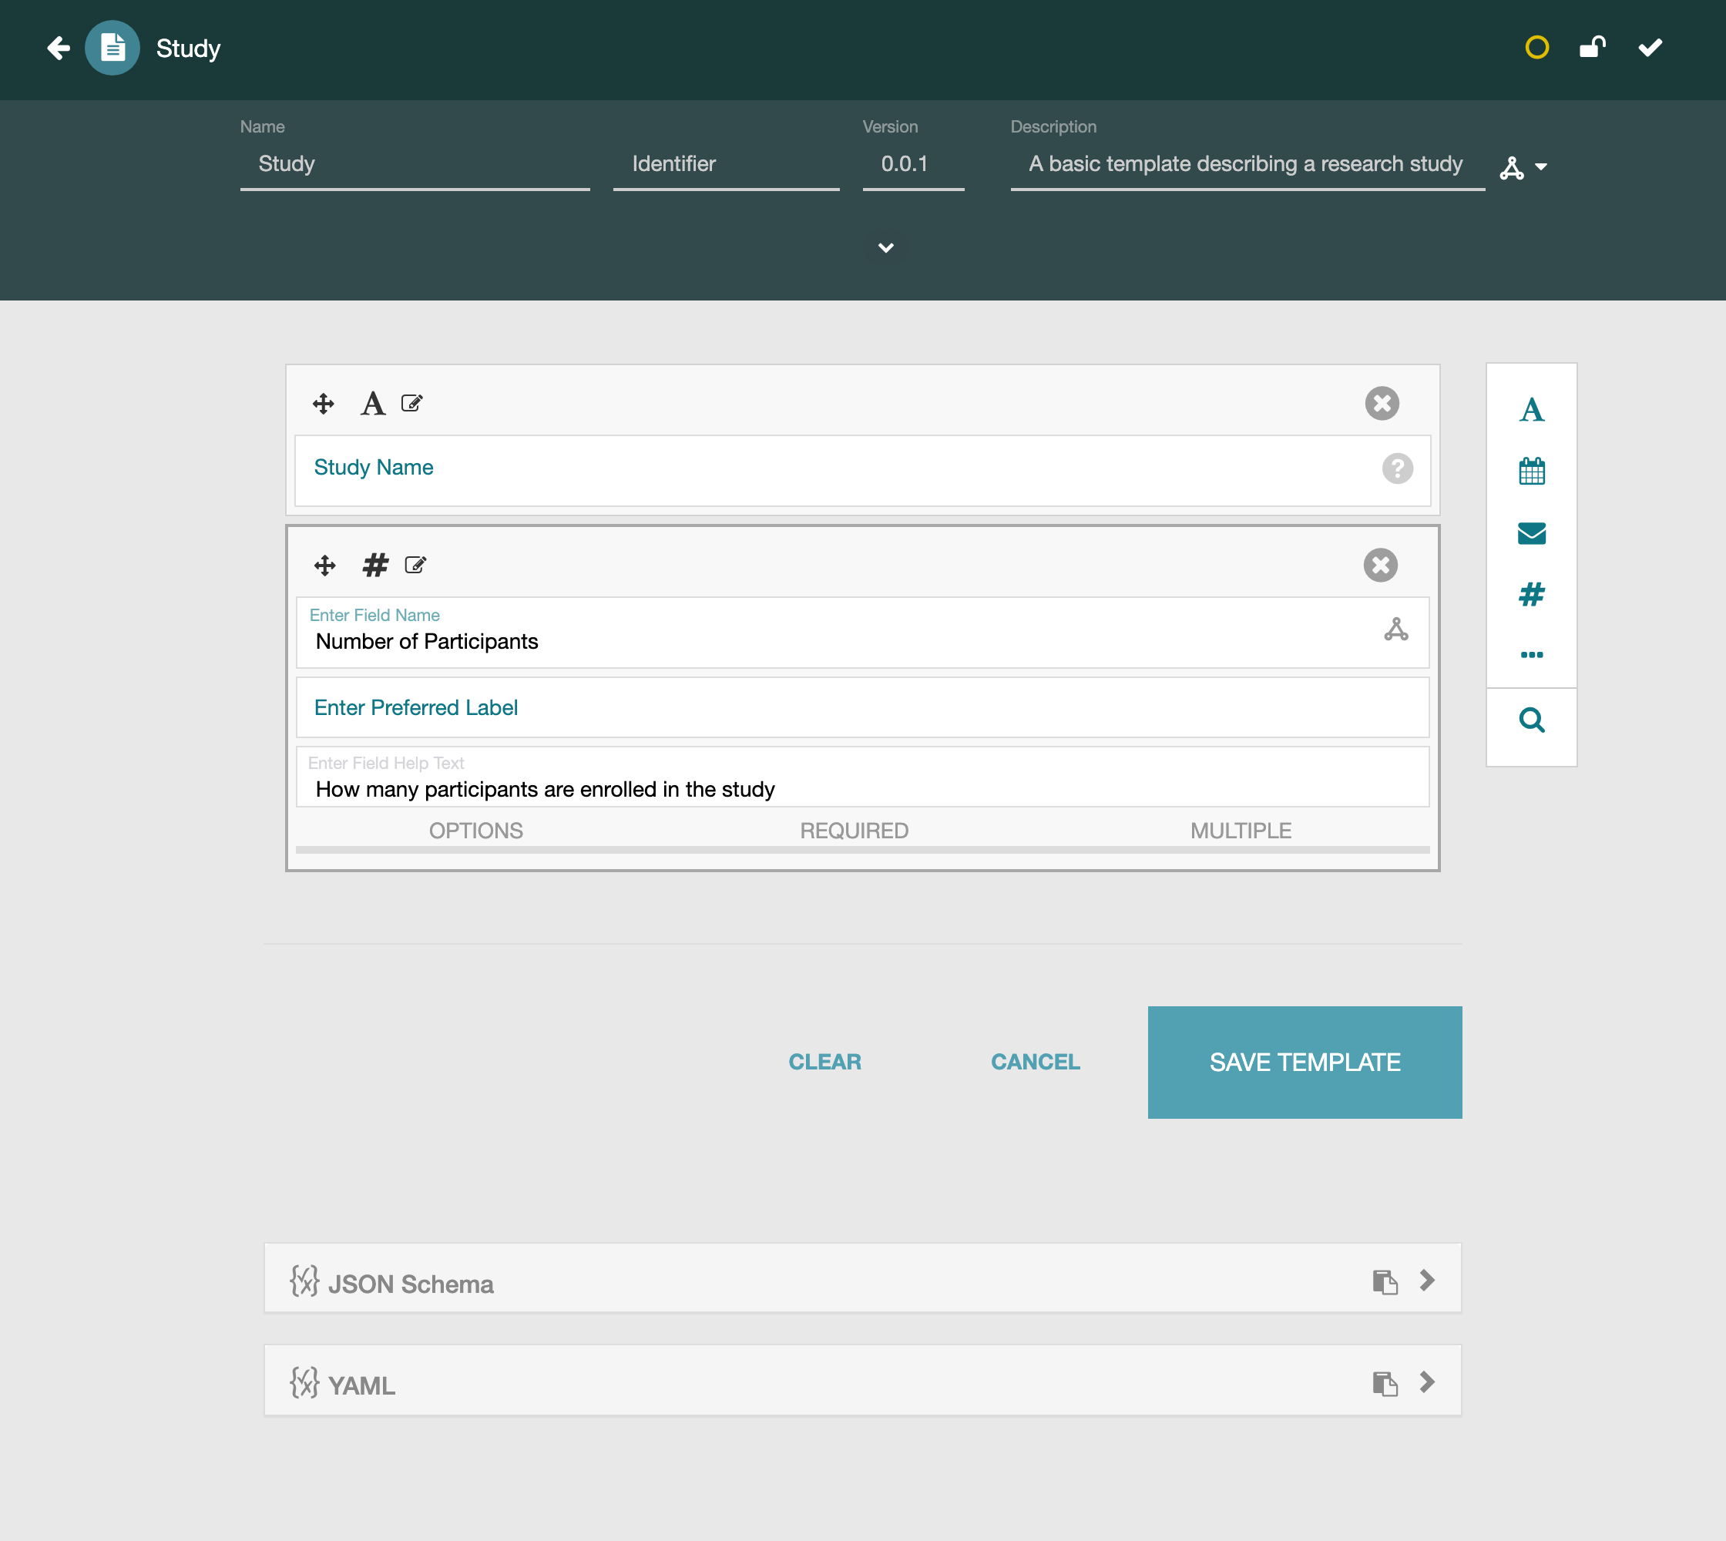Viewport: 1726px width, 1541px height.
Task: Edit the field help text input
Action: pyautogui.click(x=862, y=777)
